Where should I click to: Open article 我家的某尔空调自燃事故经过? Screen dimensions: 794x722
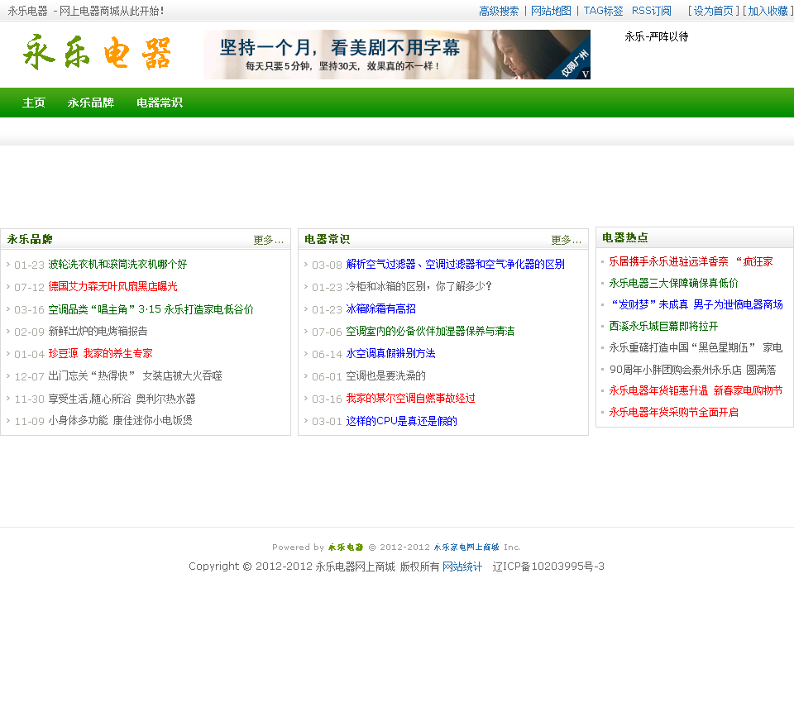[x=411, y=399]
